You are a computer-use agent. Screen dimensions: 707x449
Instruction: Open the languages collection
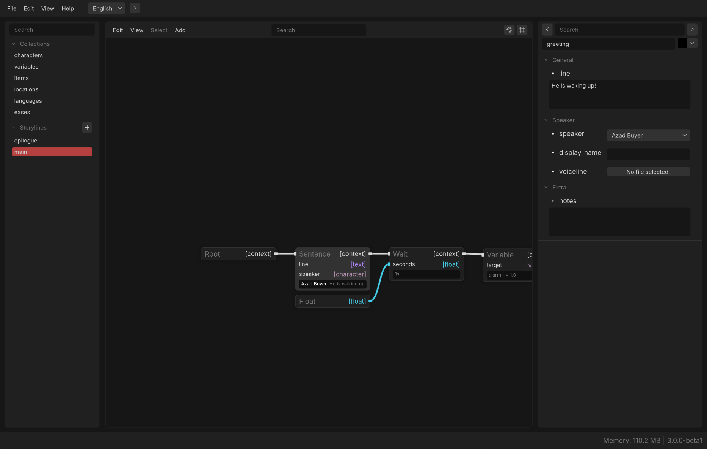[x=52, y=101]
